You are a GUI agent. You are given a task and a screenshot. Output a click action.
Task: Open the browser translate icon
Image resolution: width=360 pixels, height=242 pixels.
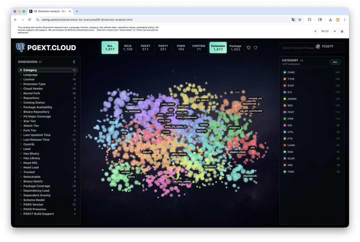pyautogui.click(x=293, y=20)
